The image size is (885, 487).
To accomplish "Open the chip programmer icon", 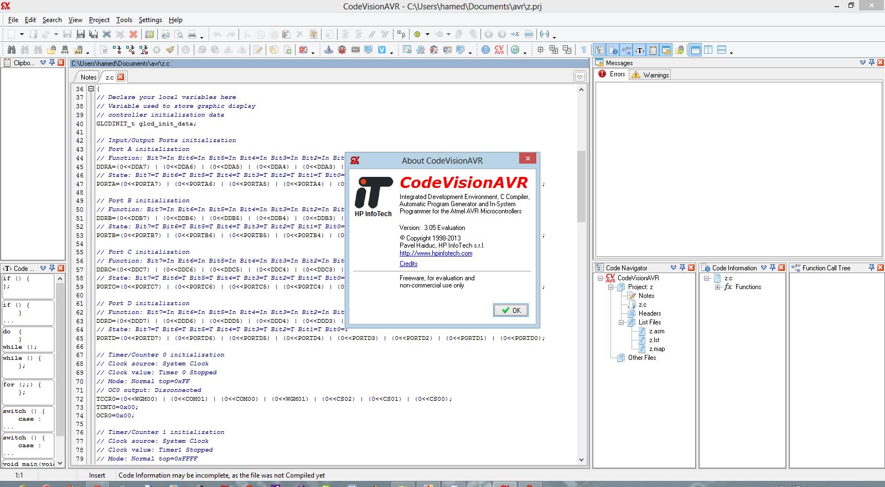I will (x=355, y=50).
